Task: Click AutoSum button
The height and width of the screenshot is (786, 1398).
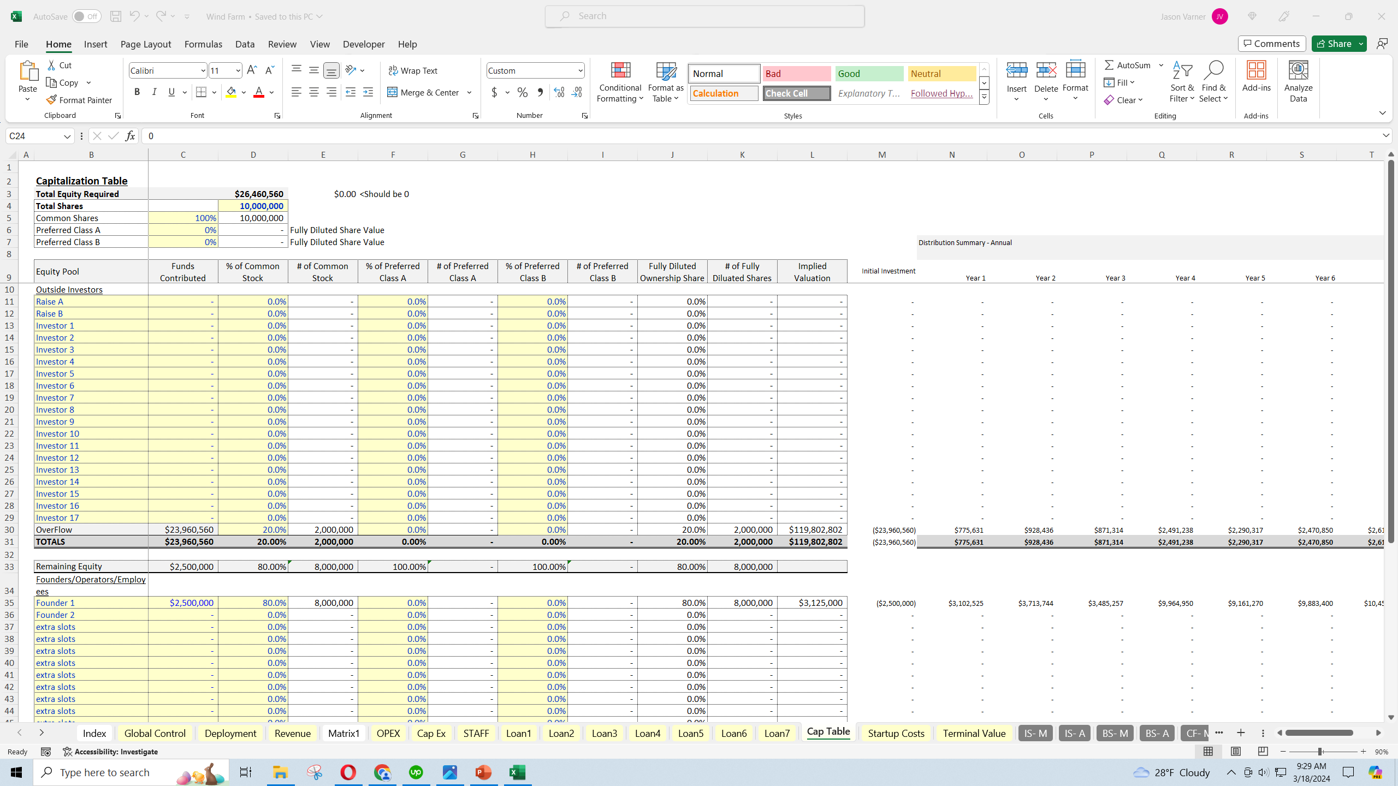Action: pyautogui.click(x=1128, y=65)
